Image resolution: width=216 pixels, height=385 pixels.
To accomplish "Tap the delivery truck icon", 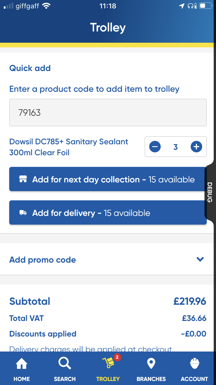I will click(23, 213).
